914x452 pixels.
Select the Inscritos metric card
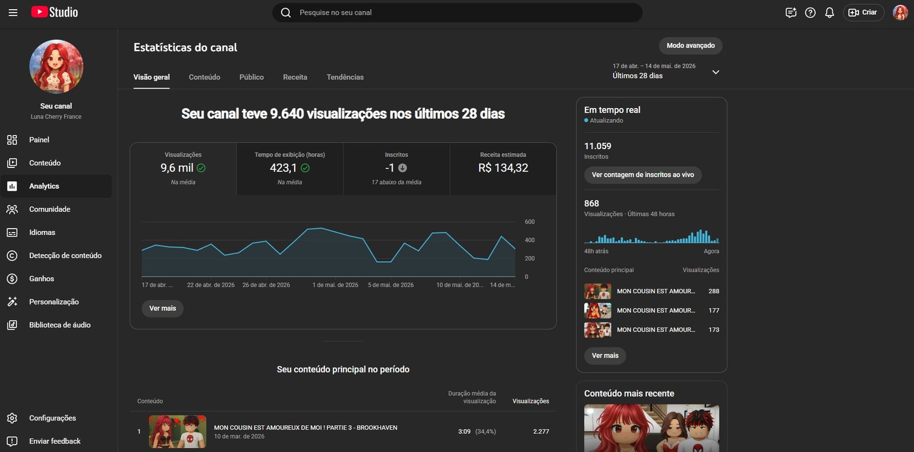396,169
